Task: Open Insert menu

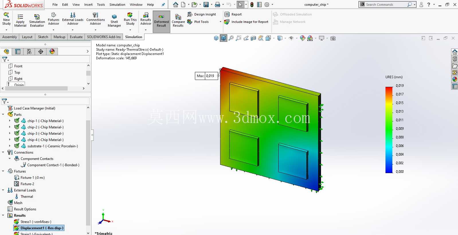Action: click(88, 5)
